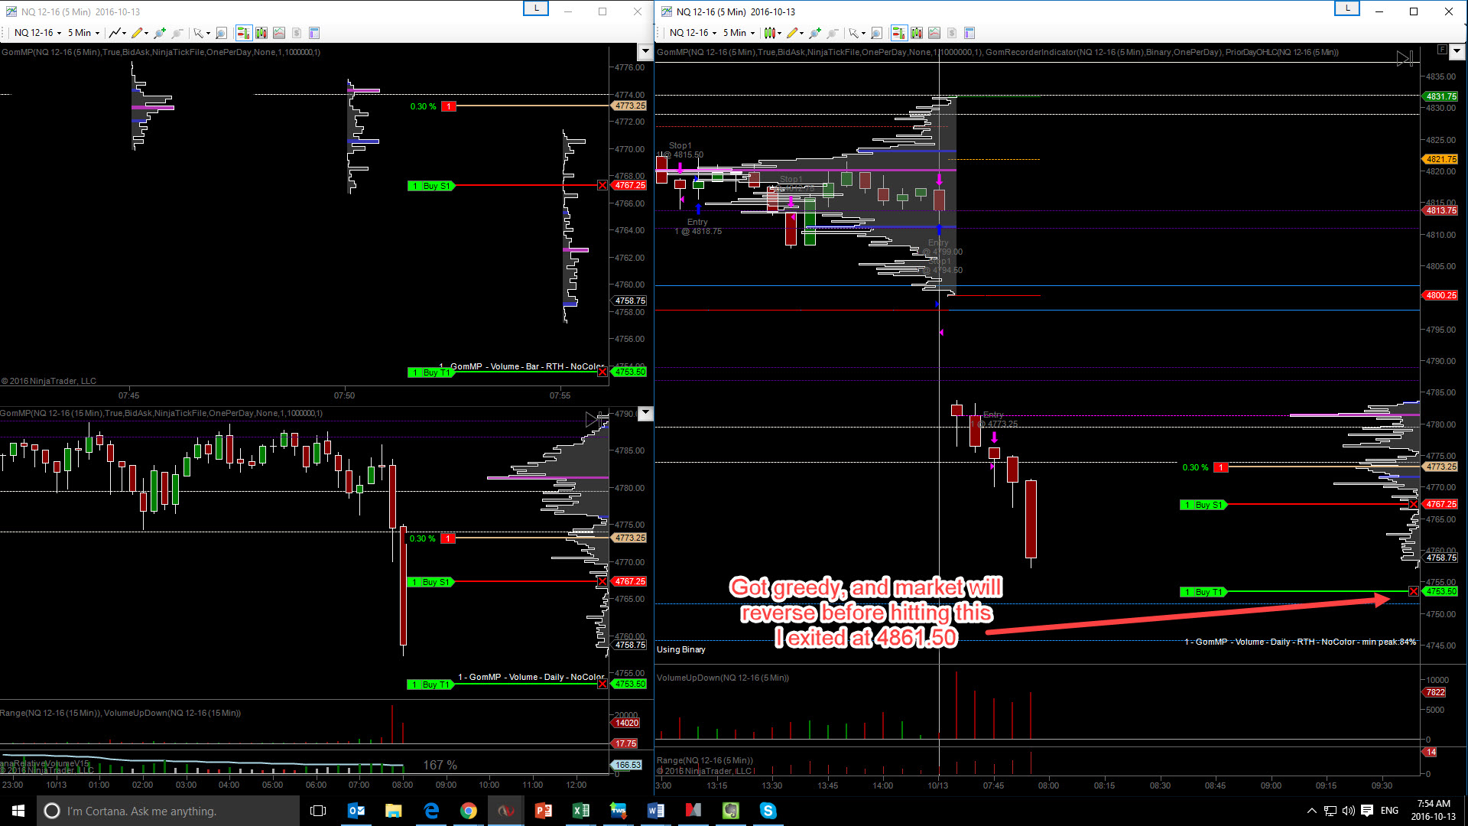Image resolution: width=1468 pixels, height=826 pixels.
Task: Open the zoom frame tool in right chart
Action: pyautogui.click(x=876, y=33)
